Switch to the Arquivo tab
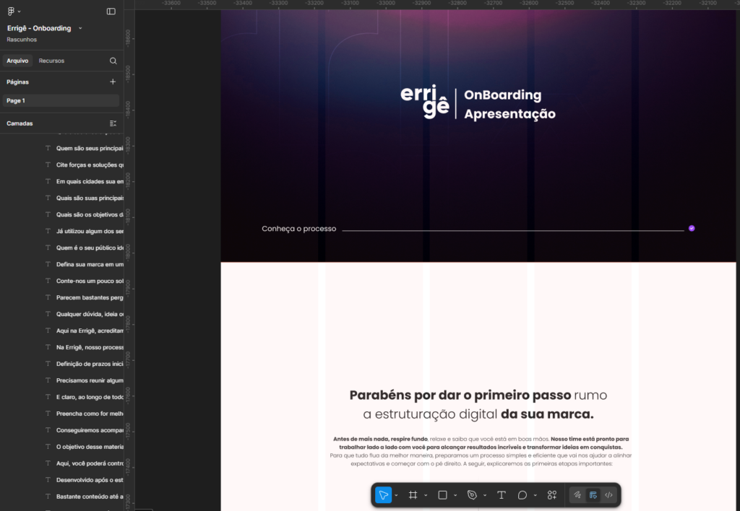This screenshot has height=511, width=740. [x=17, y=61]
